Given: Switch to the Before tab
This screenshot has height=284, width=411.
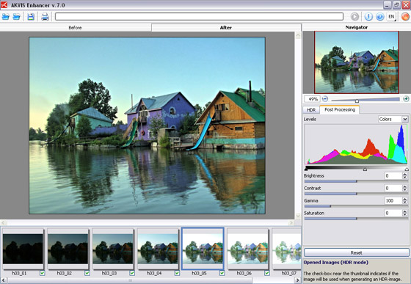Looking at the screenshot, I should click(x=75, y=27).
